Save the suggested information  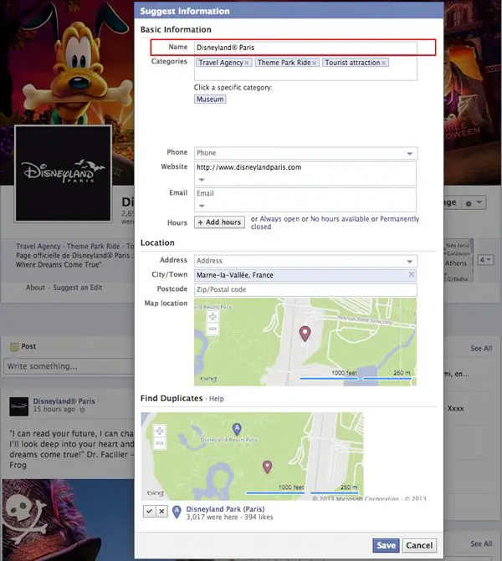pos(386,545)
